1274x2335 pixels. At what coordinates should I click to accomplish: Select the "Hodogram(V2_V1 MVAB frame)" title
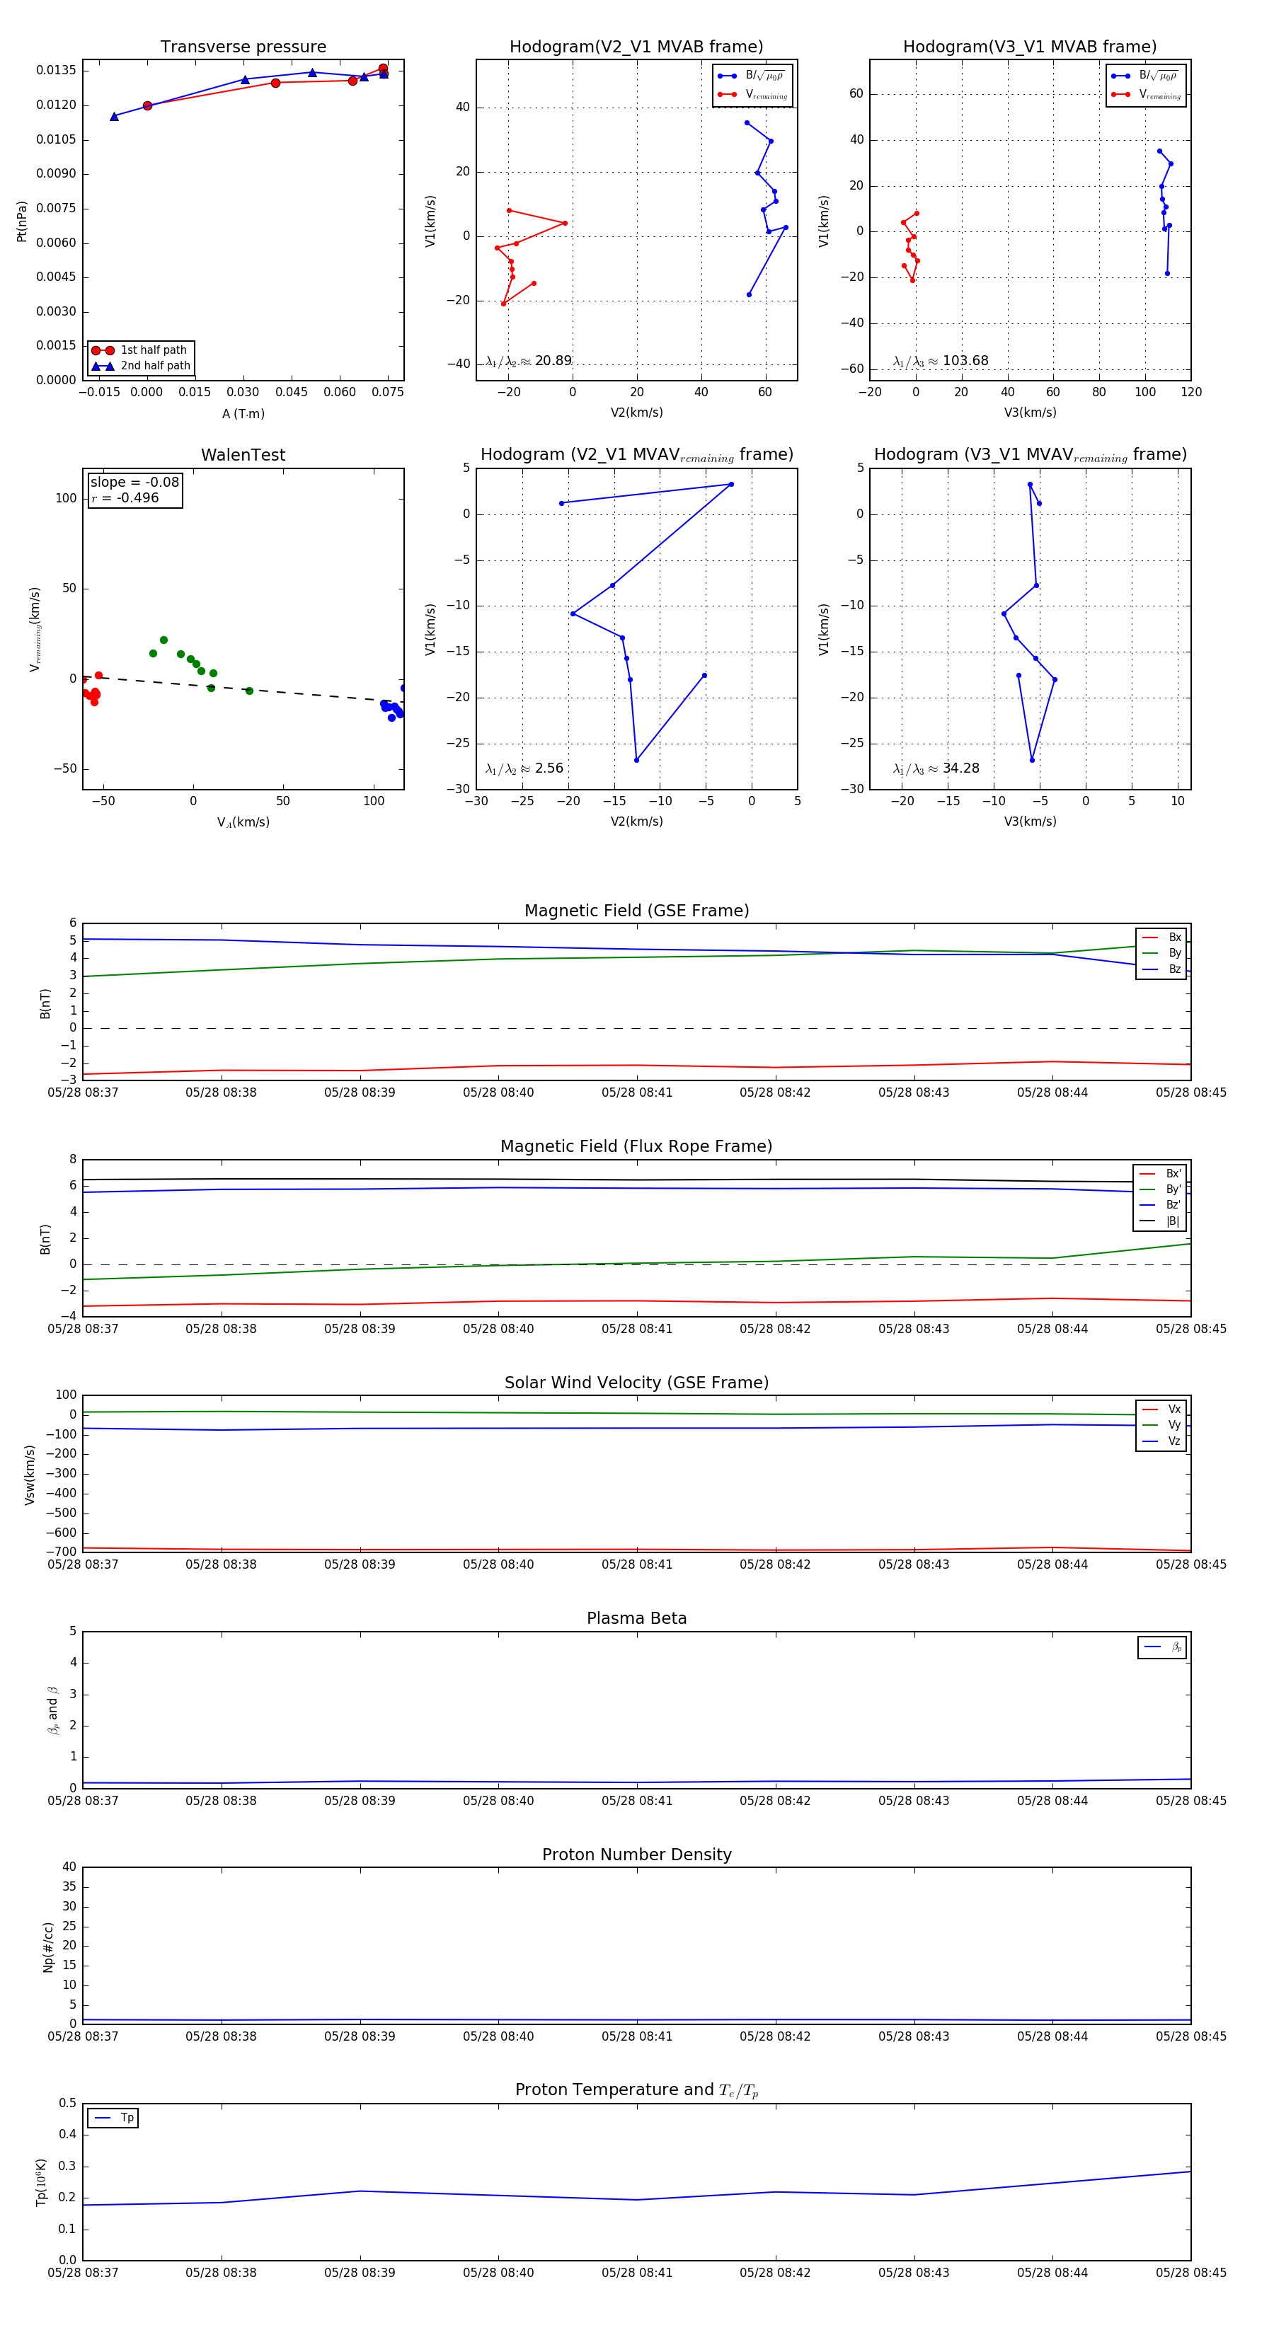pyautogui.click(x=636, y=47)
